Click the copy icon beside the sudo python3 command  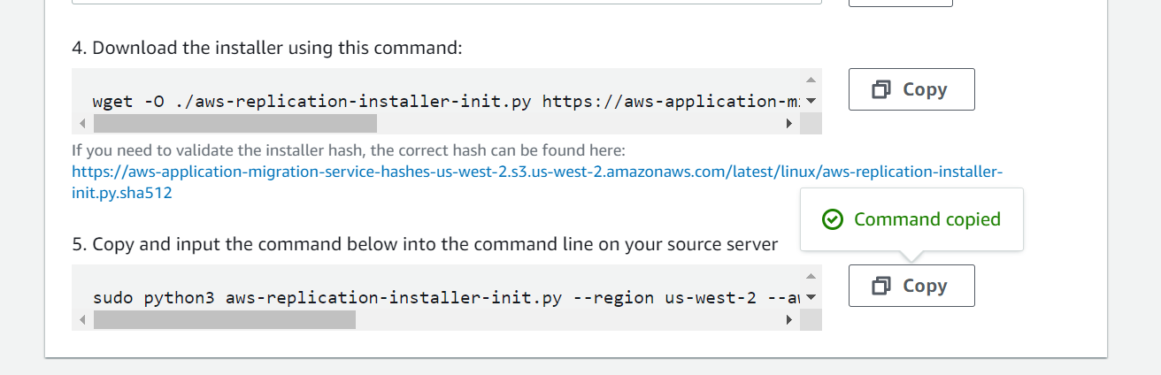(881, 286)
